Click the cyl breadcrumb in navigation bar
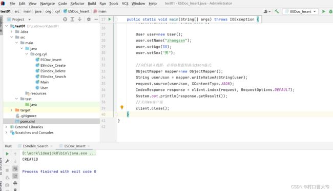Viewport: 333px width, 191px height. point(57,11)
